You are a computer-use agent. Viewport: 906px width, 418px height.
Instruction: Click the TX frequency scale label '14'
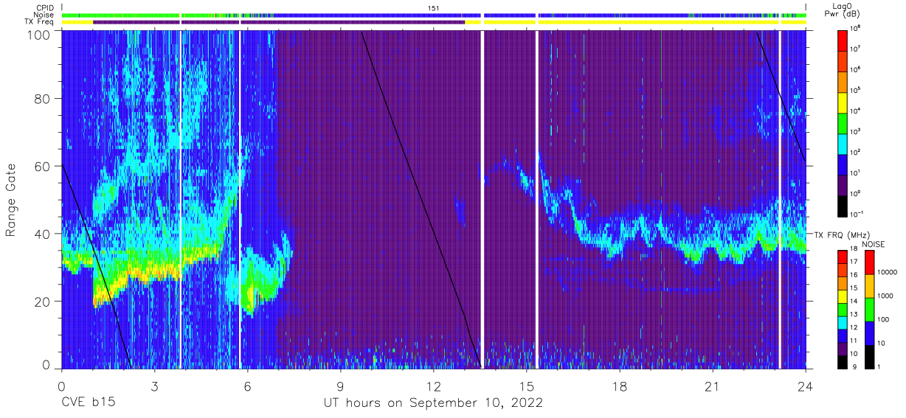click(855, 301)
